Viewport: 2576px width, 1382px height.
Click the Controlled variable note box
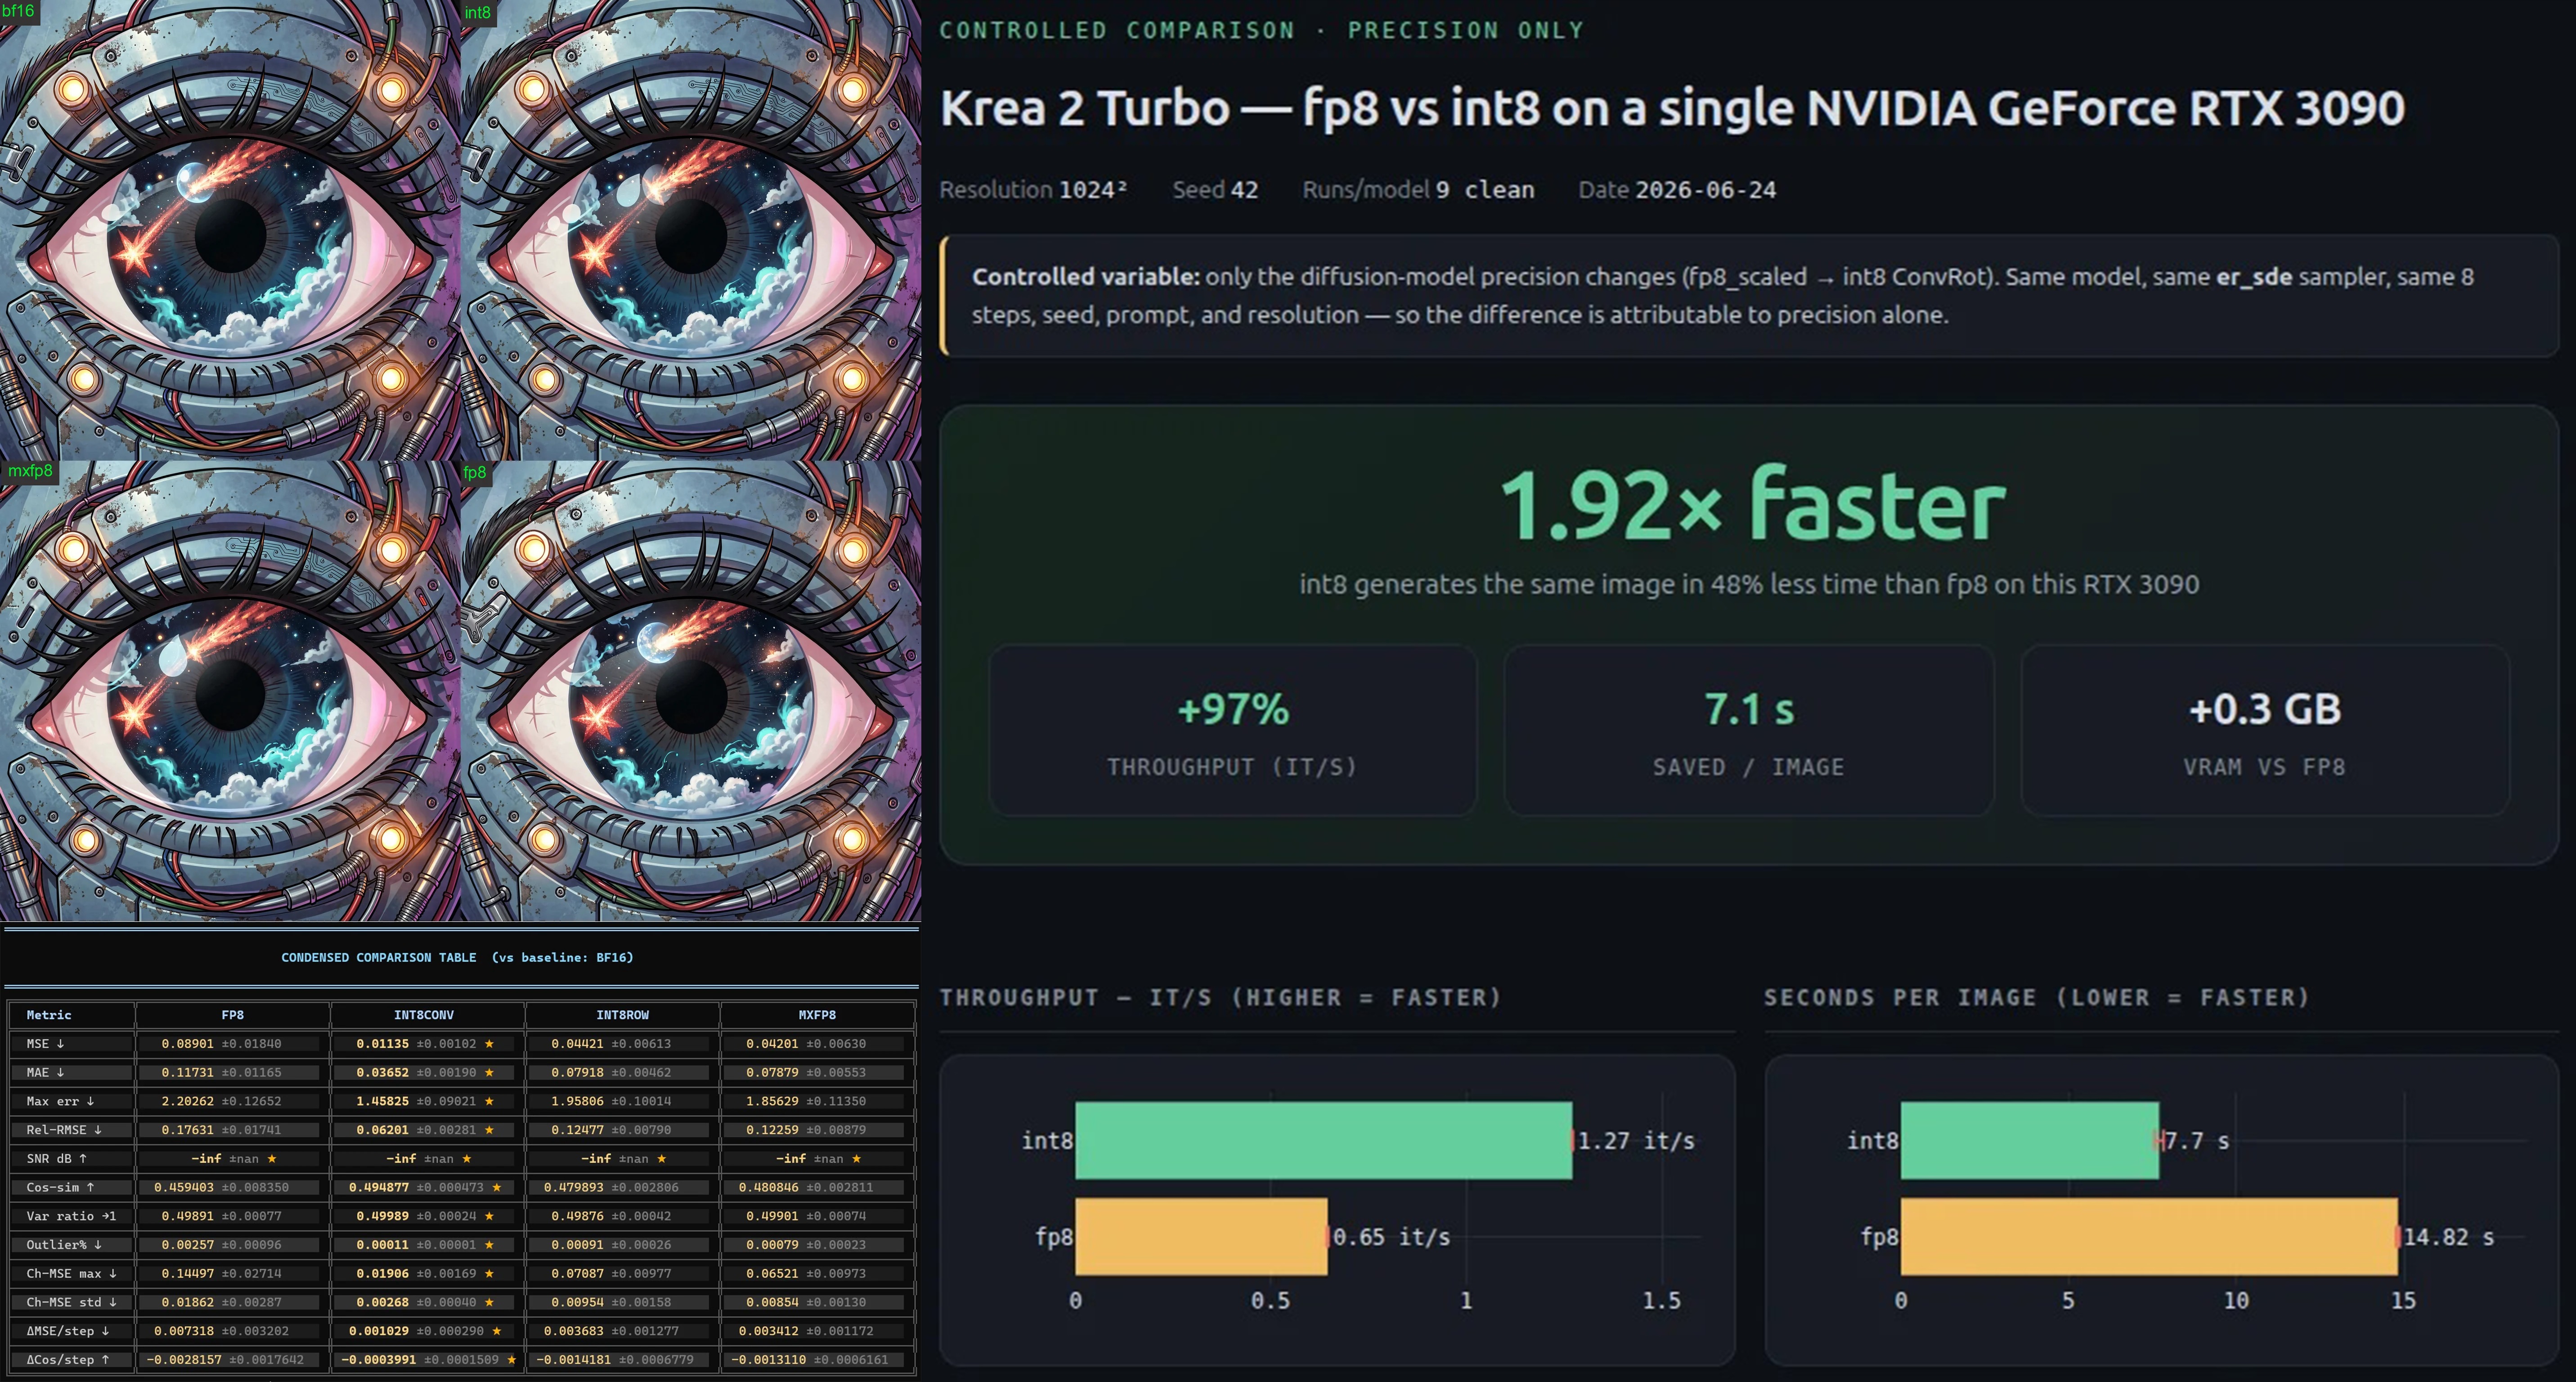[1749, 296]
